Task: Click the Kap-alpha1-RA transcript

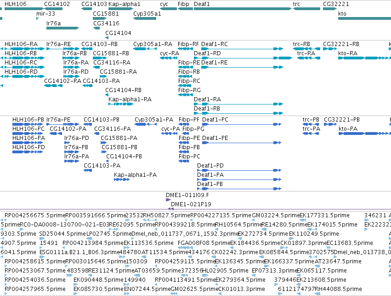Action: 121,104
